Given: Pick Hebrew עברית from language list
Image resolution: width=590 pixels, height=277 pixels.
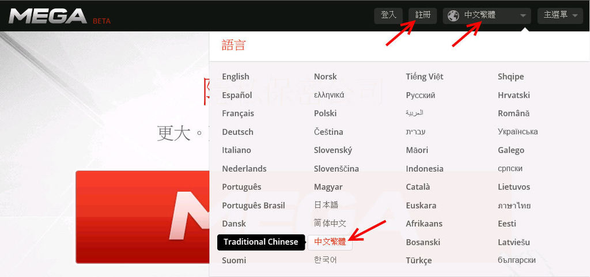Looking at the screenshot, I should click(x=416, y=132).
